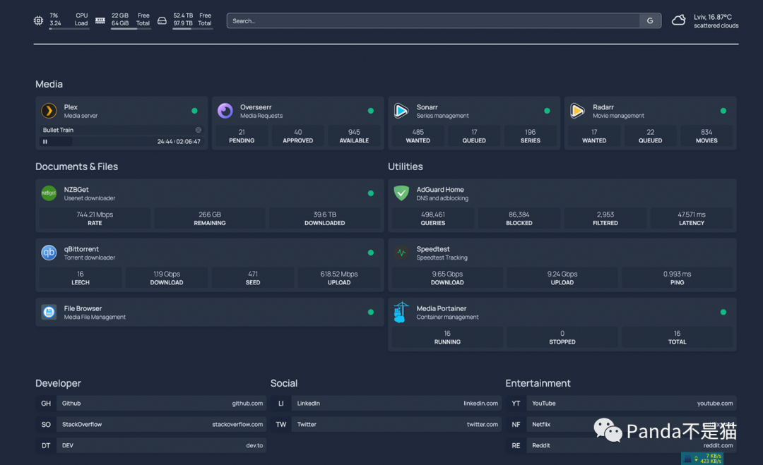
Task: Click Sonarr green status dot
Action: coord(547,111)
